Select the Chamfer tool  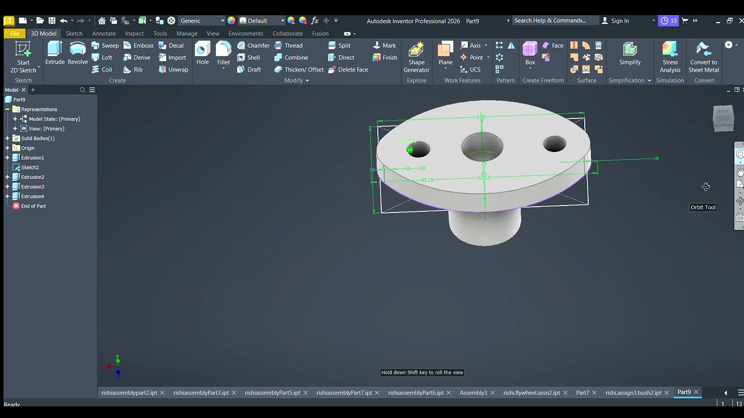pos(253,45)
